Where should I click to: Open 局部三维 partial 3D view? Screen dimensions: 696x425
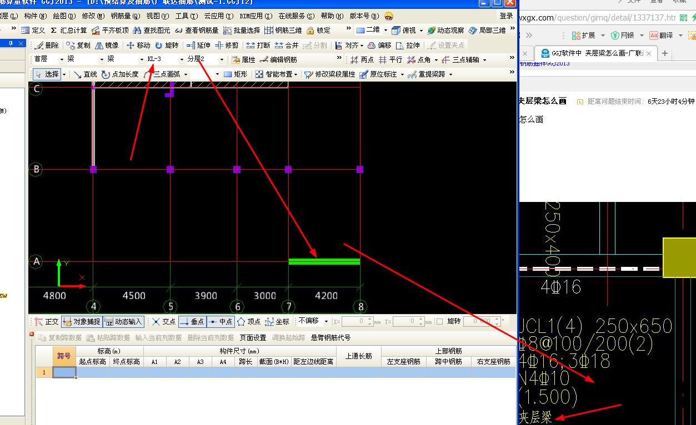pyautogui.click(x=487, y=31)
